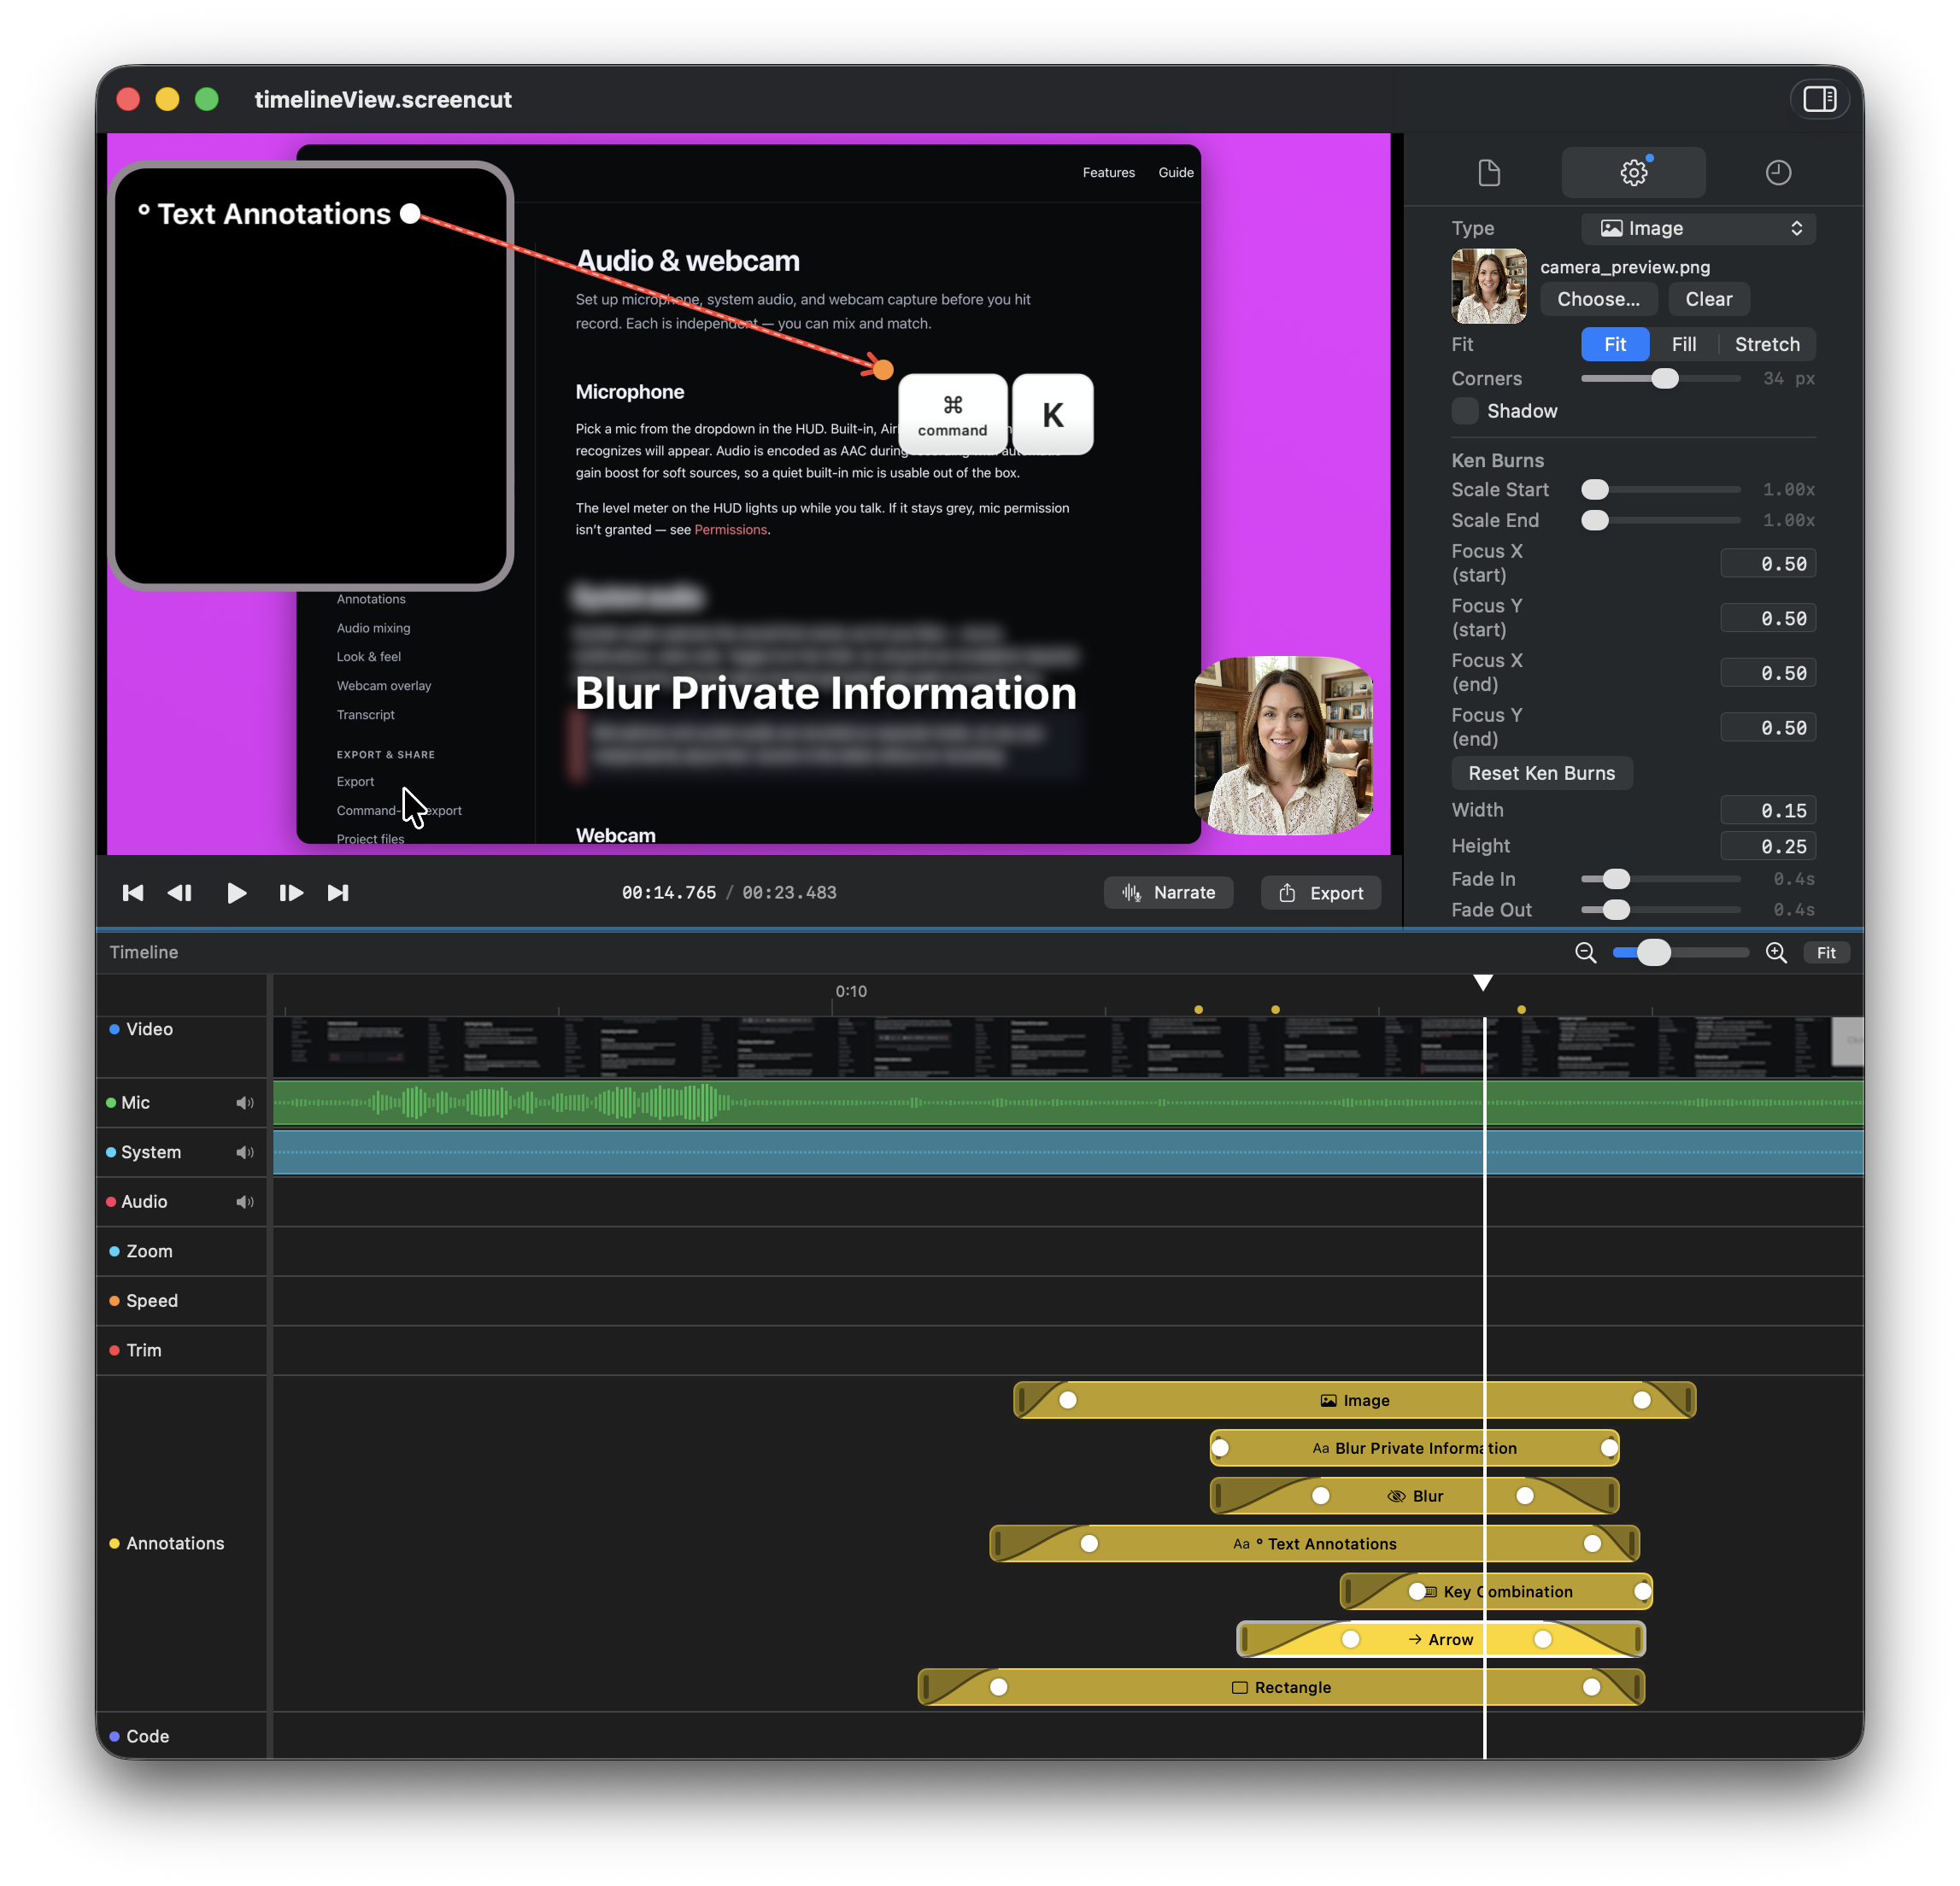Open the Type dropdown showing Image

[1698, 228]
